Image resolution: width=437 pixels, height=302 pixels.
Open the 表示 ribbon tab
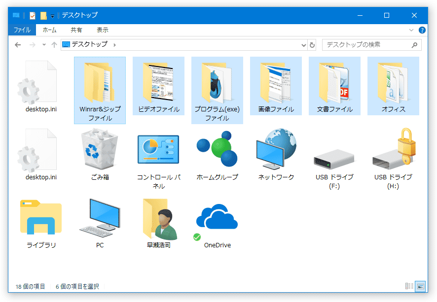point(103,30)
